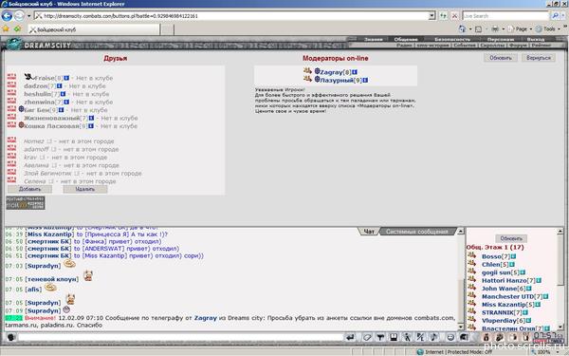
Task: Click the private message icon next to Chlen
Action: click(471, 264)
